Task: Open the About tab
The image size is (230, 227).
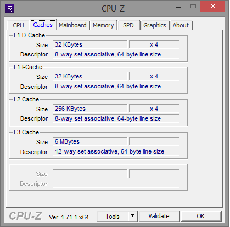Action: (181, 25)
